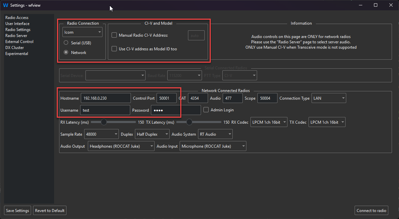Click the wfview app icon in title bar

click(6, 5)
